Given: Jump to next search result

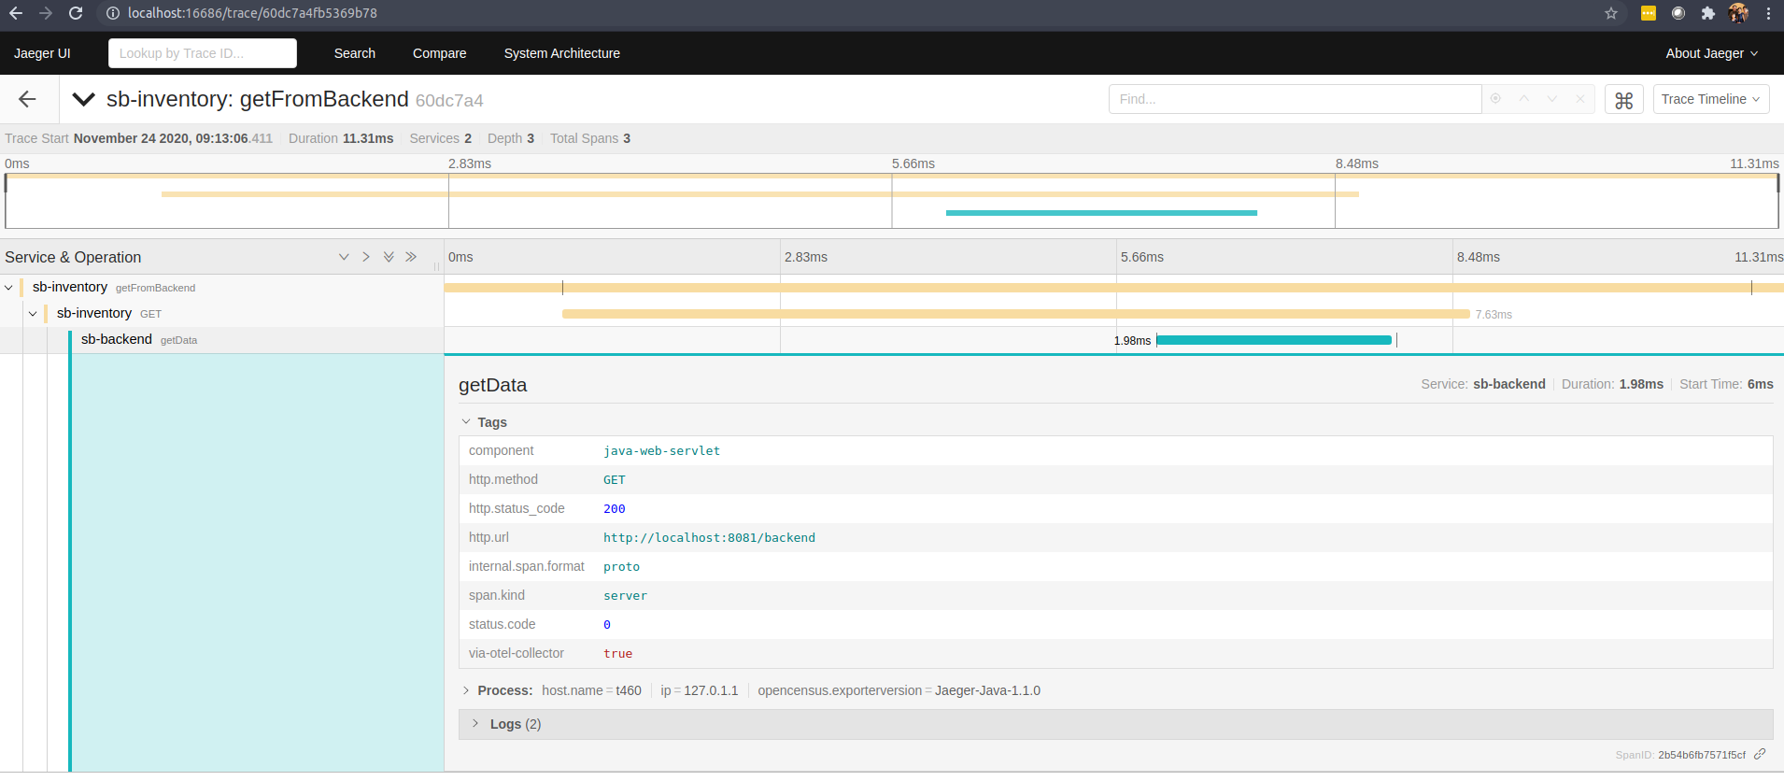Looking at the screenshot, I should tap(1551, 99).
